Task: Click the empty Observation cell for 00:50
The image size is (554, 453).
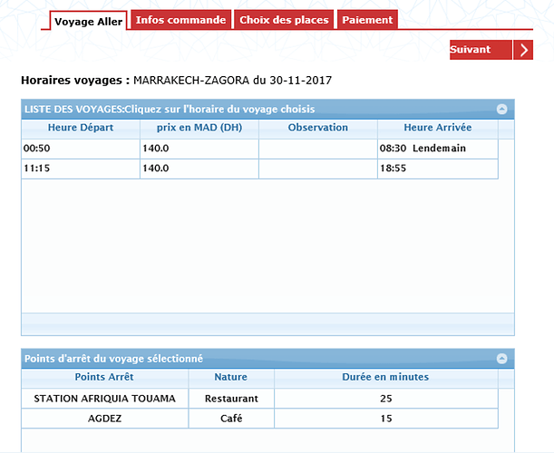Action: click(x=318, y=149)
